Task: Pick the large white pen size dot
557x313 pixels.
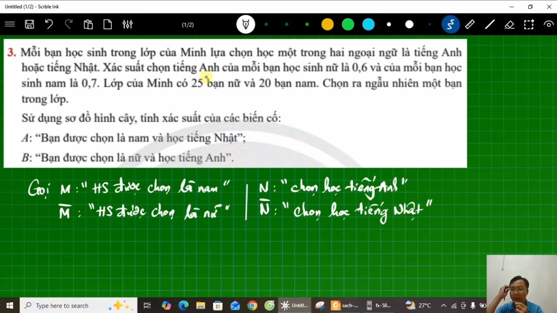Action: (409, 24)
